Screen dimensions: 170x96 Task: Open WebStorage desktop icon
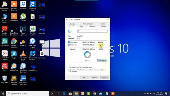point(14,67)
